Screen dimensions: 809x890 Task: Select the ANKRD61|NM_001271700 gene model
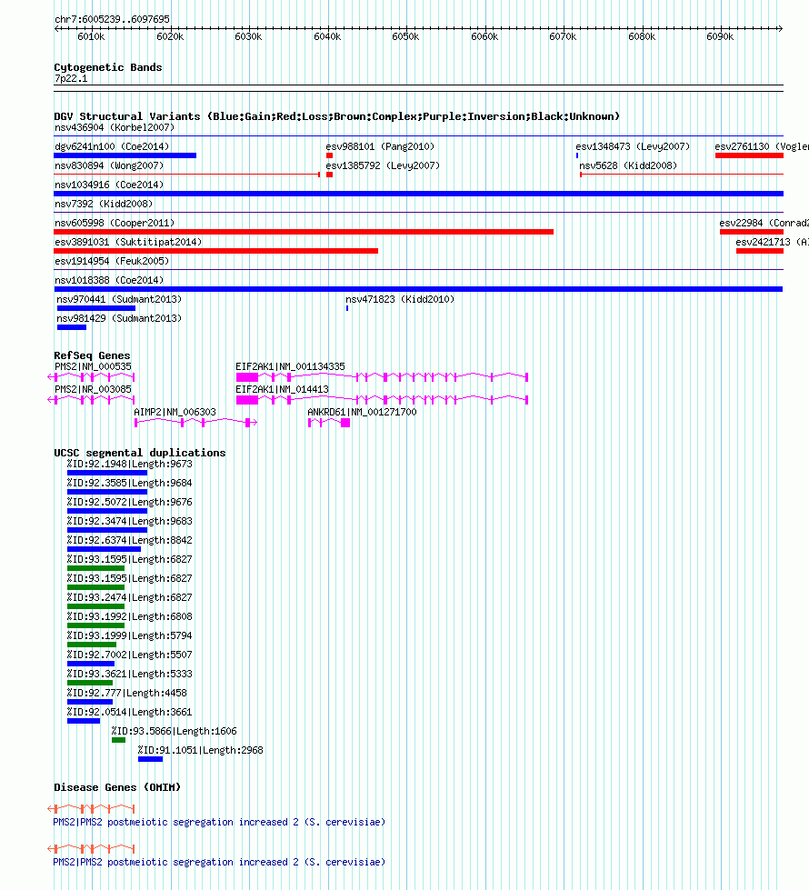point(329,423)
